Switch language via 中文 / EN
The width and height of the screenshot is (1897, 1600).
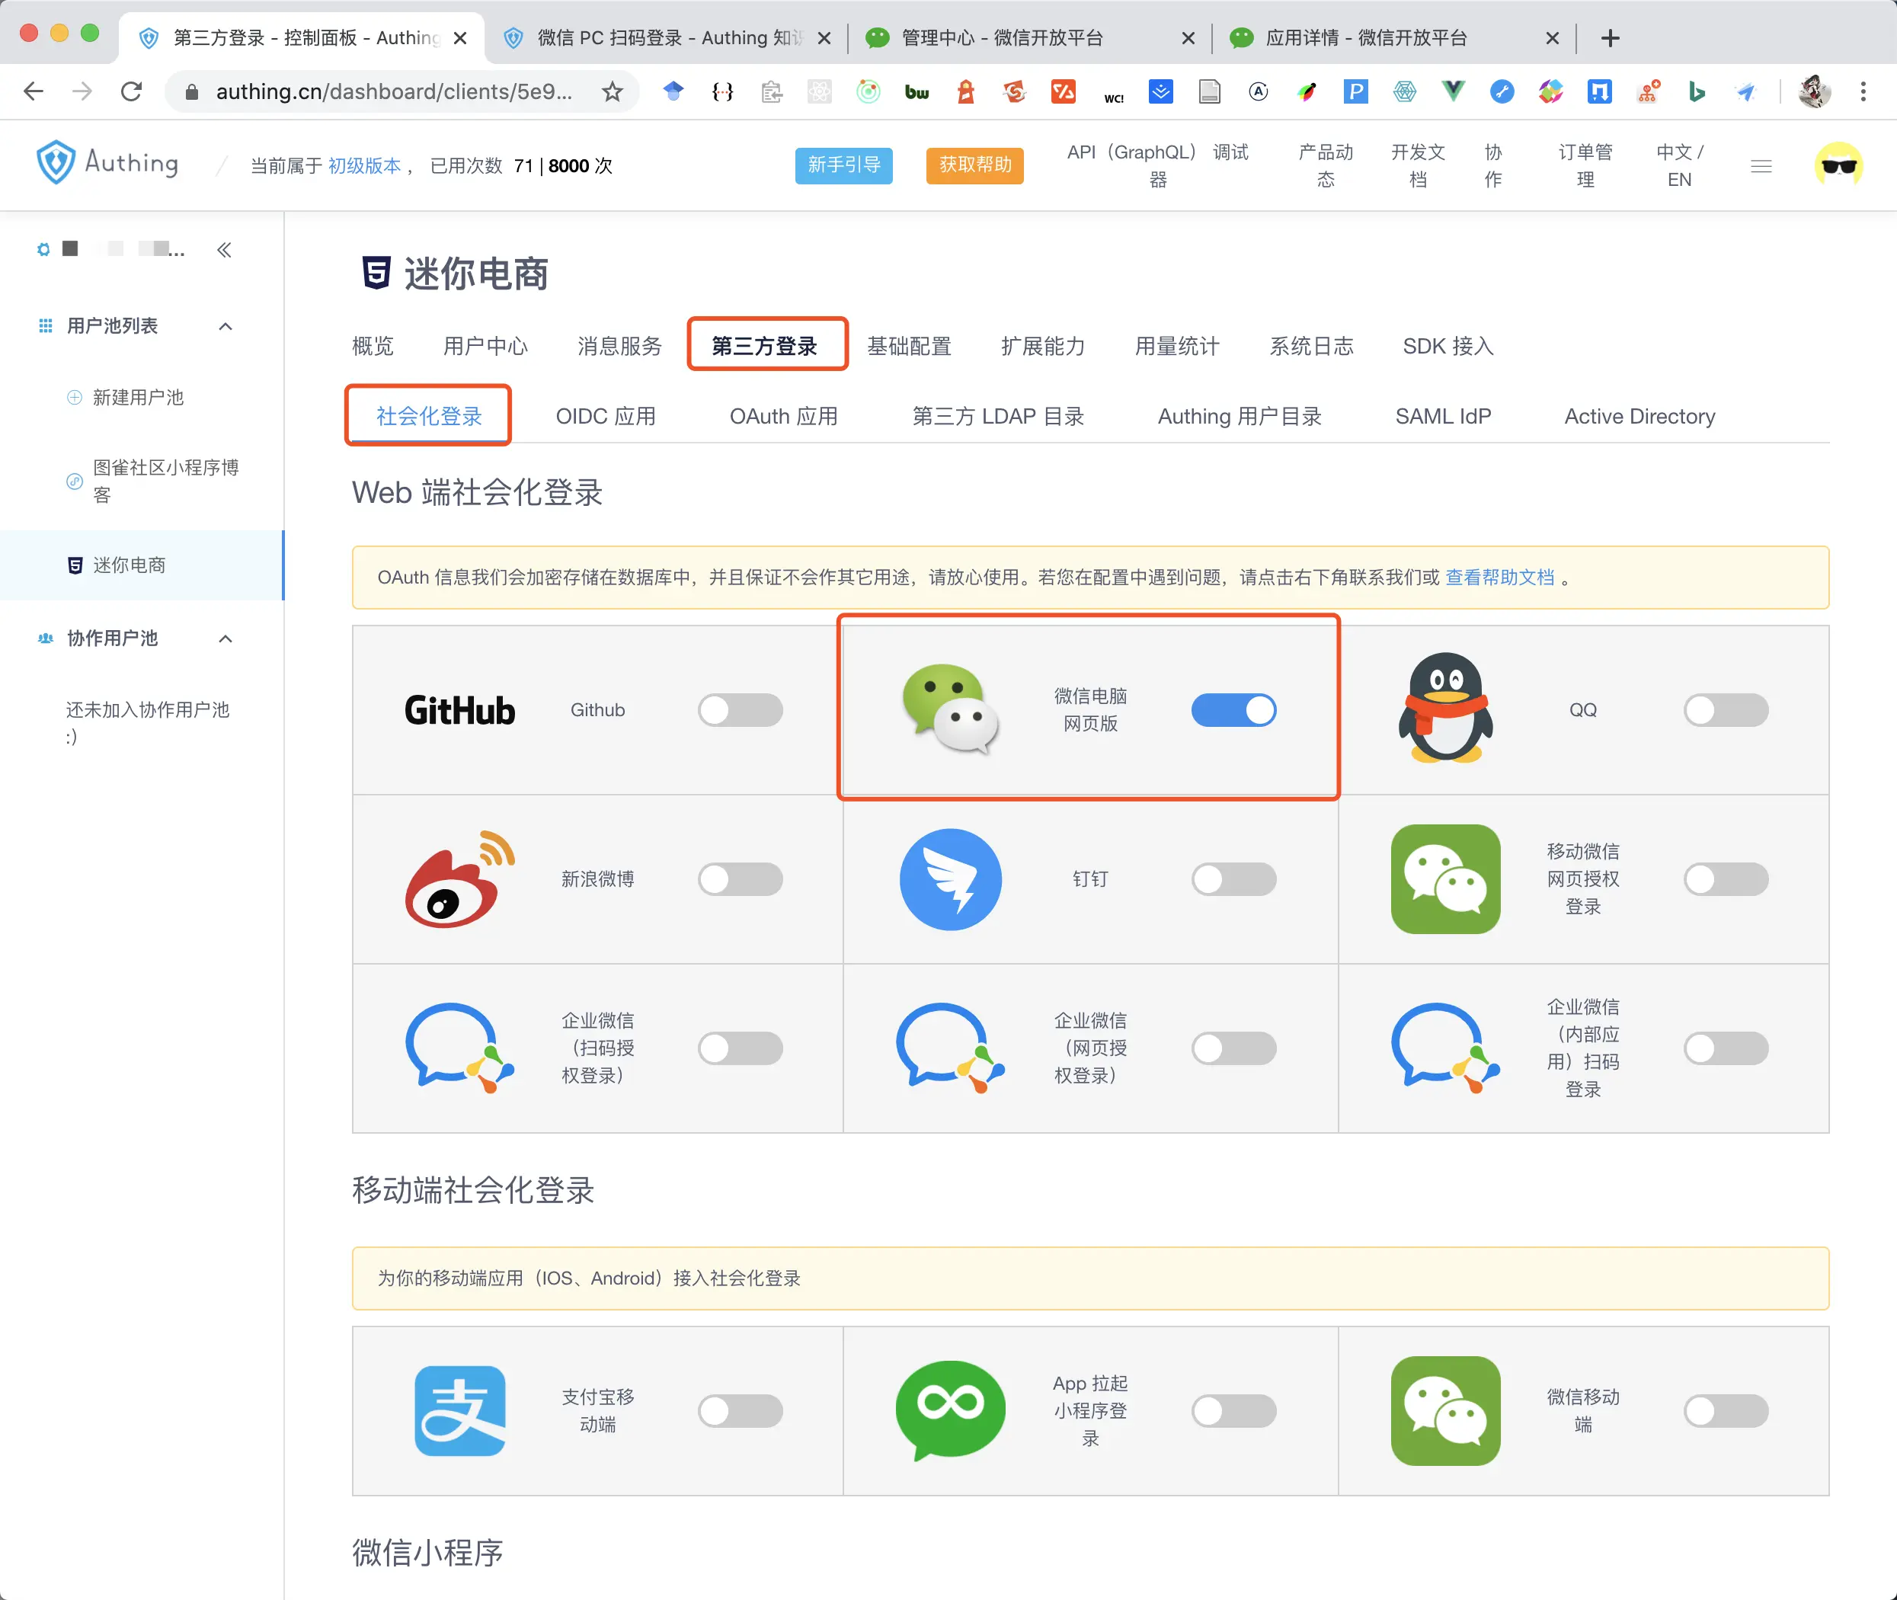(x=1679, y=165)
